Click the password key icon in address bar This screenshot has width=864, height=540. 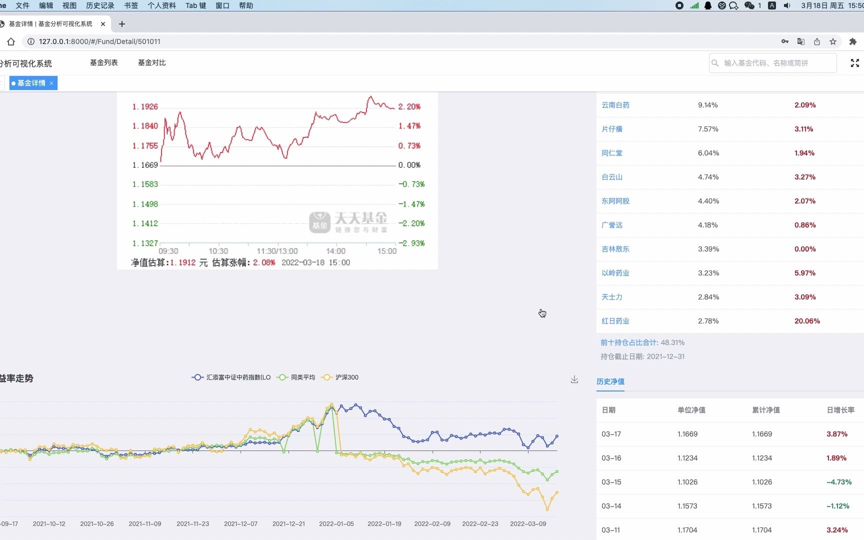pyautogui.click(x=785, y=41)
